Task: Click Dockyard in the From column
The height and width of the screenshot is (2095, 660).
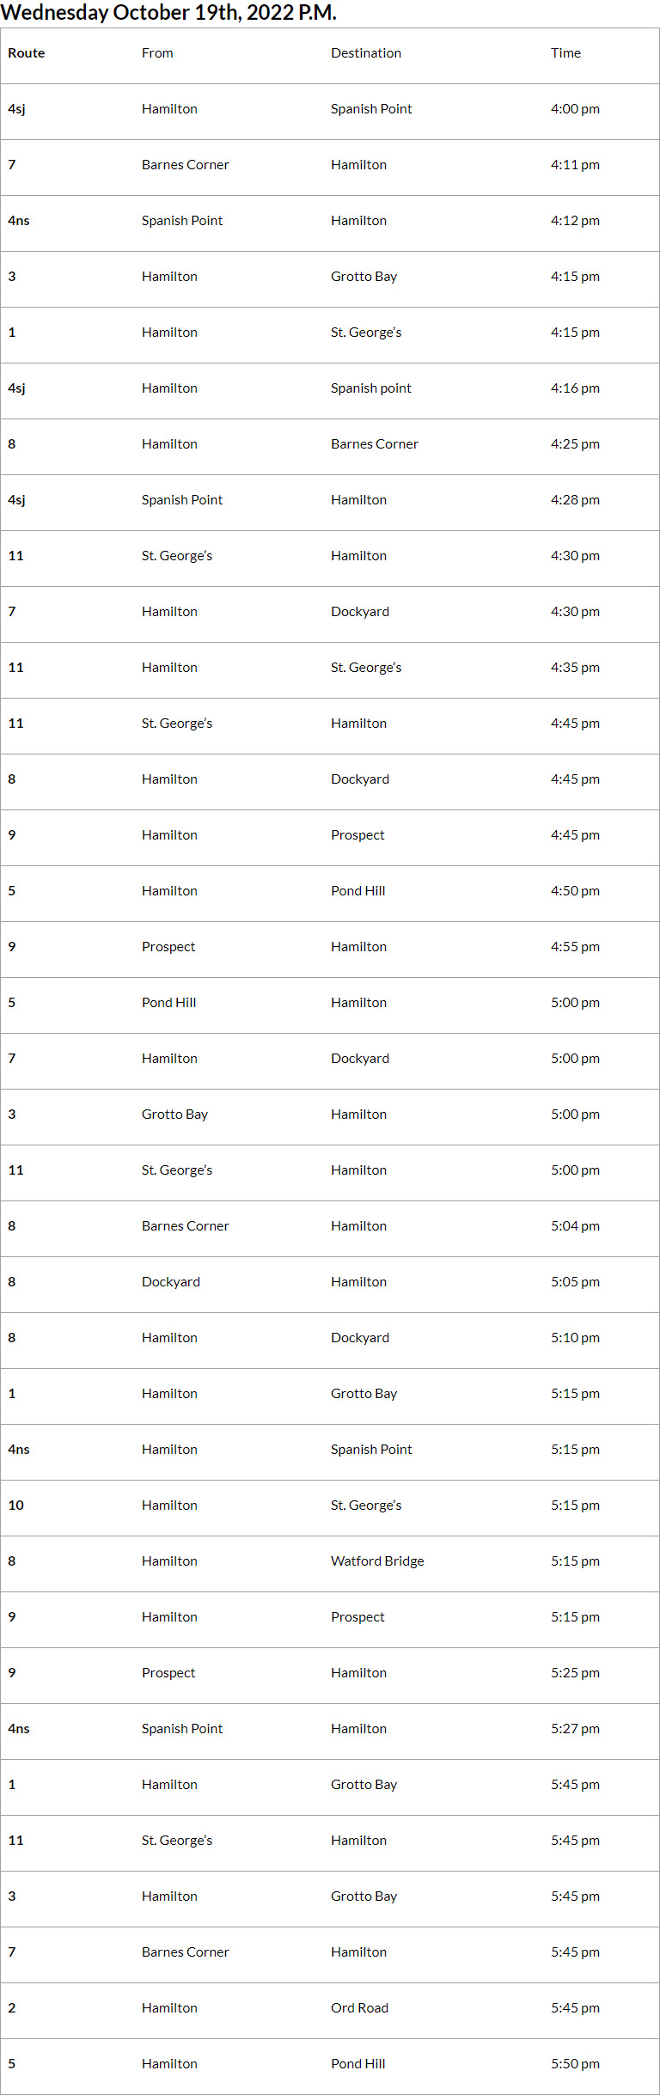Action: (171, 1282)
